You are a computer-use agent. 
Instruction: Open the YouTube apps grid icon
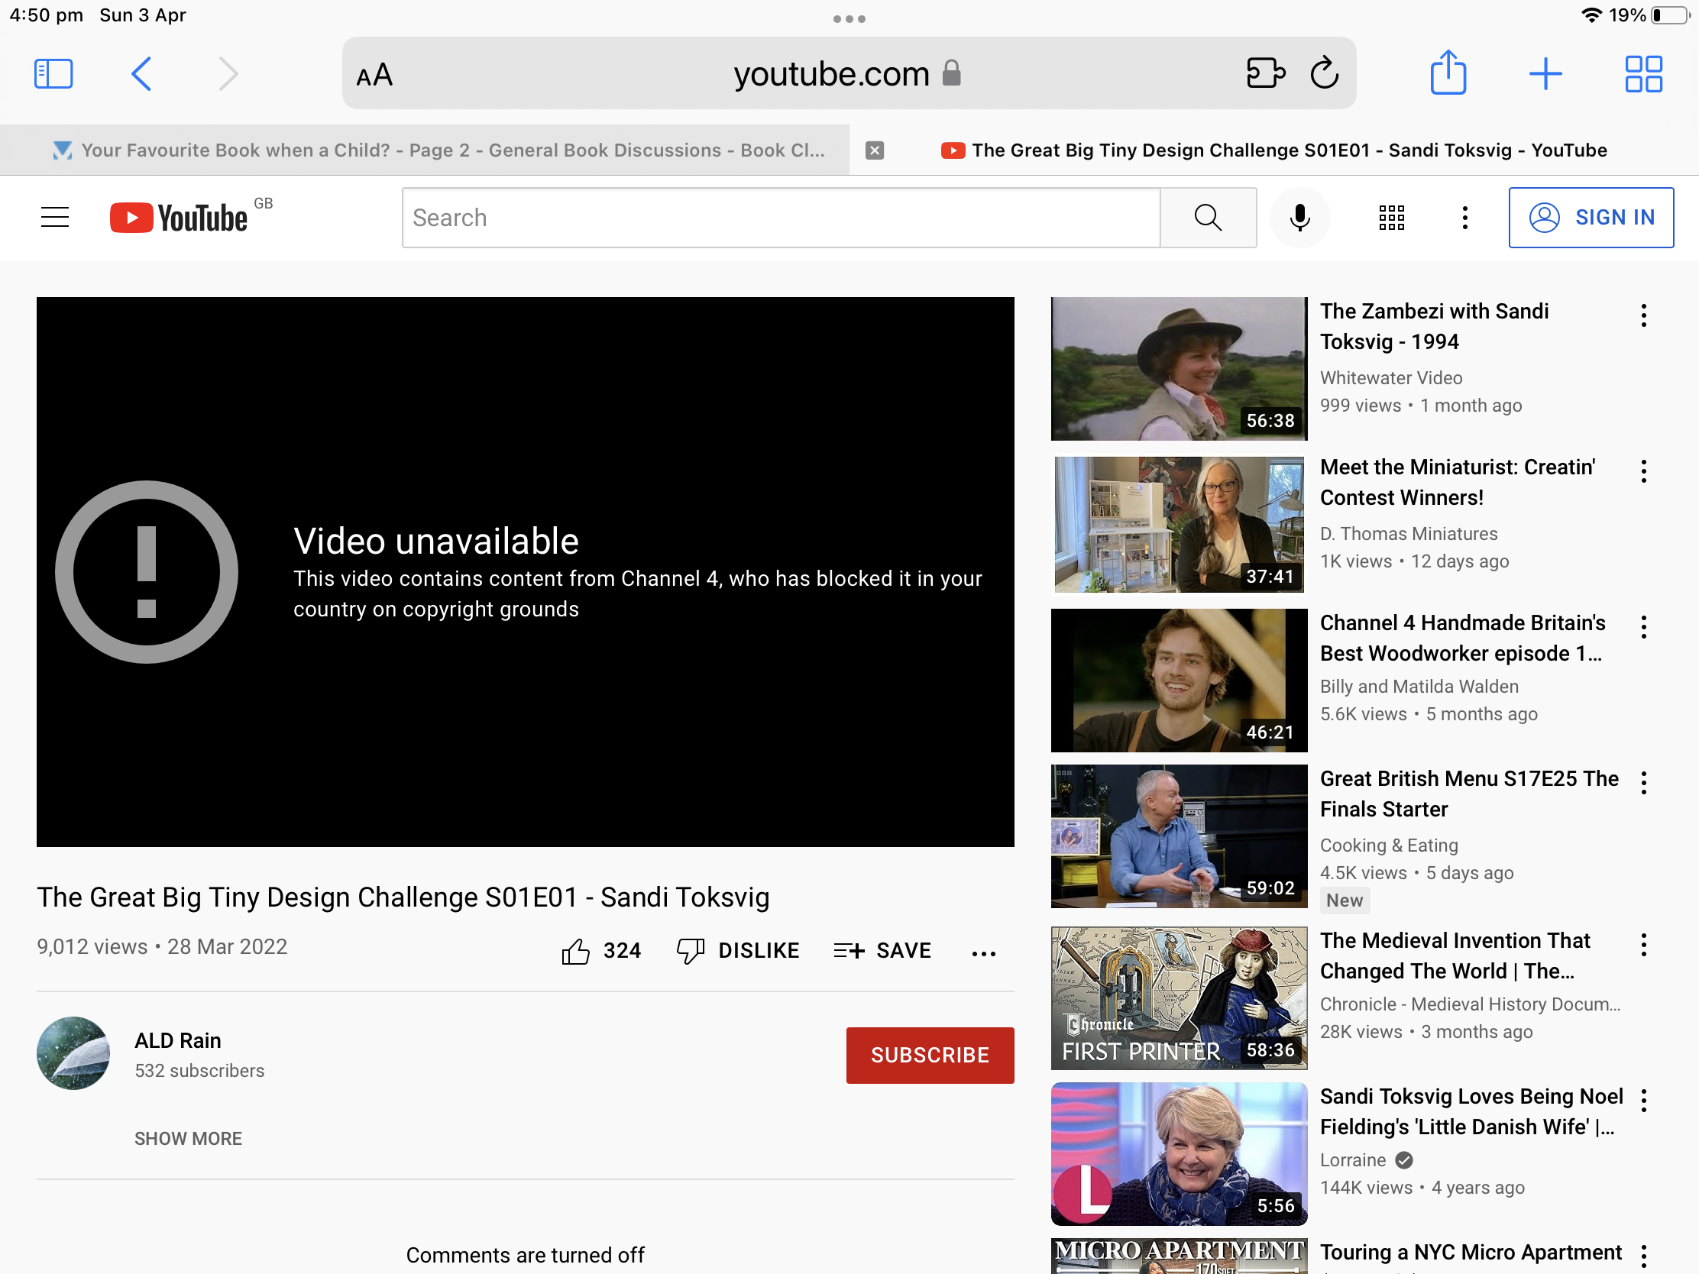point(1391,218)
